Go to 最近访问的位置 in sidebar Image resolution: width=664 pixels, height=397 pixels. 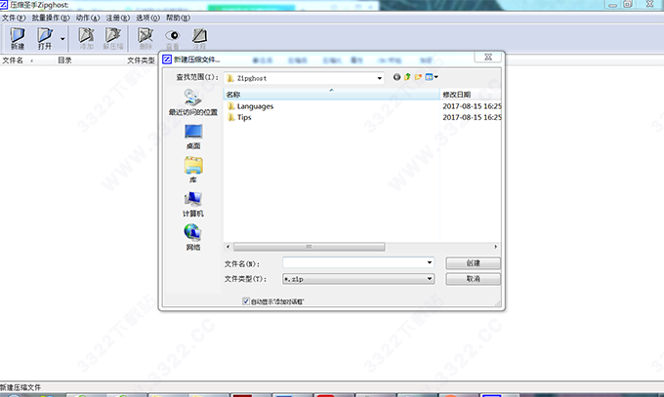click(x=193, y=102)
